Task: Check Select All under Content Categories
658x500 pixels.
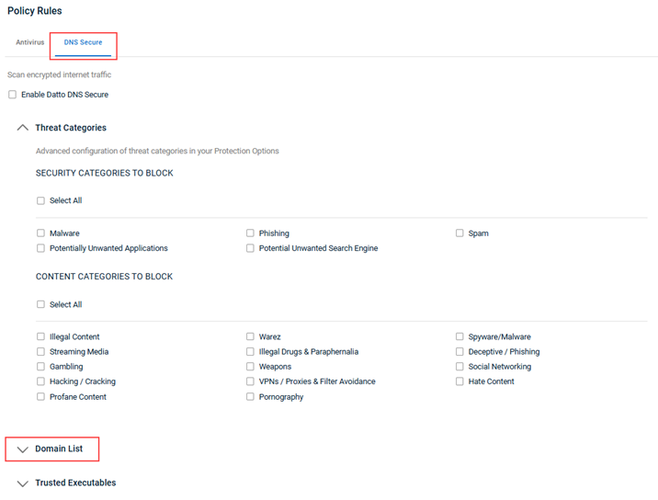Action: (x=40, y=304)
